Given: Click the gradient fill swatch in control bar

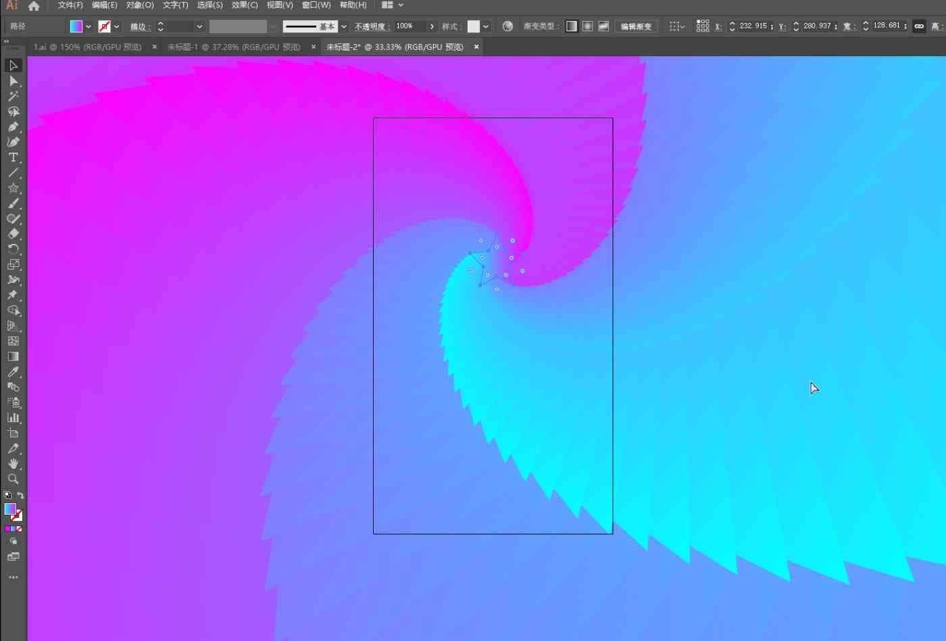Looking at the screenshot, I should click(x=76, y=26).
